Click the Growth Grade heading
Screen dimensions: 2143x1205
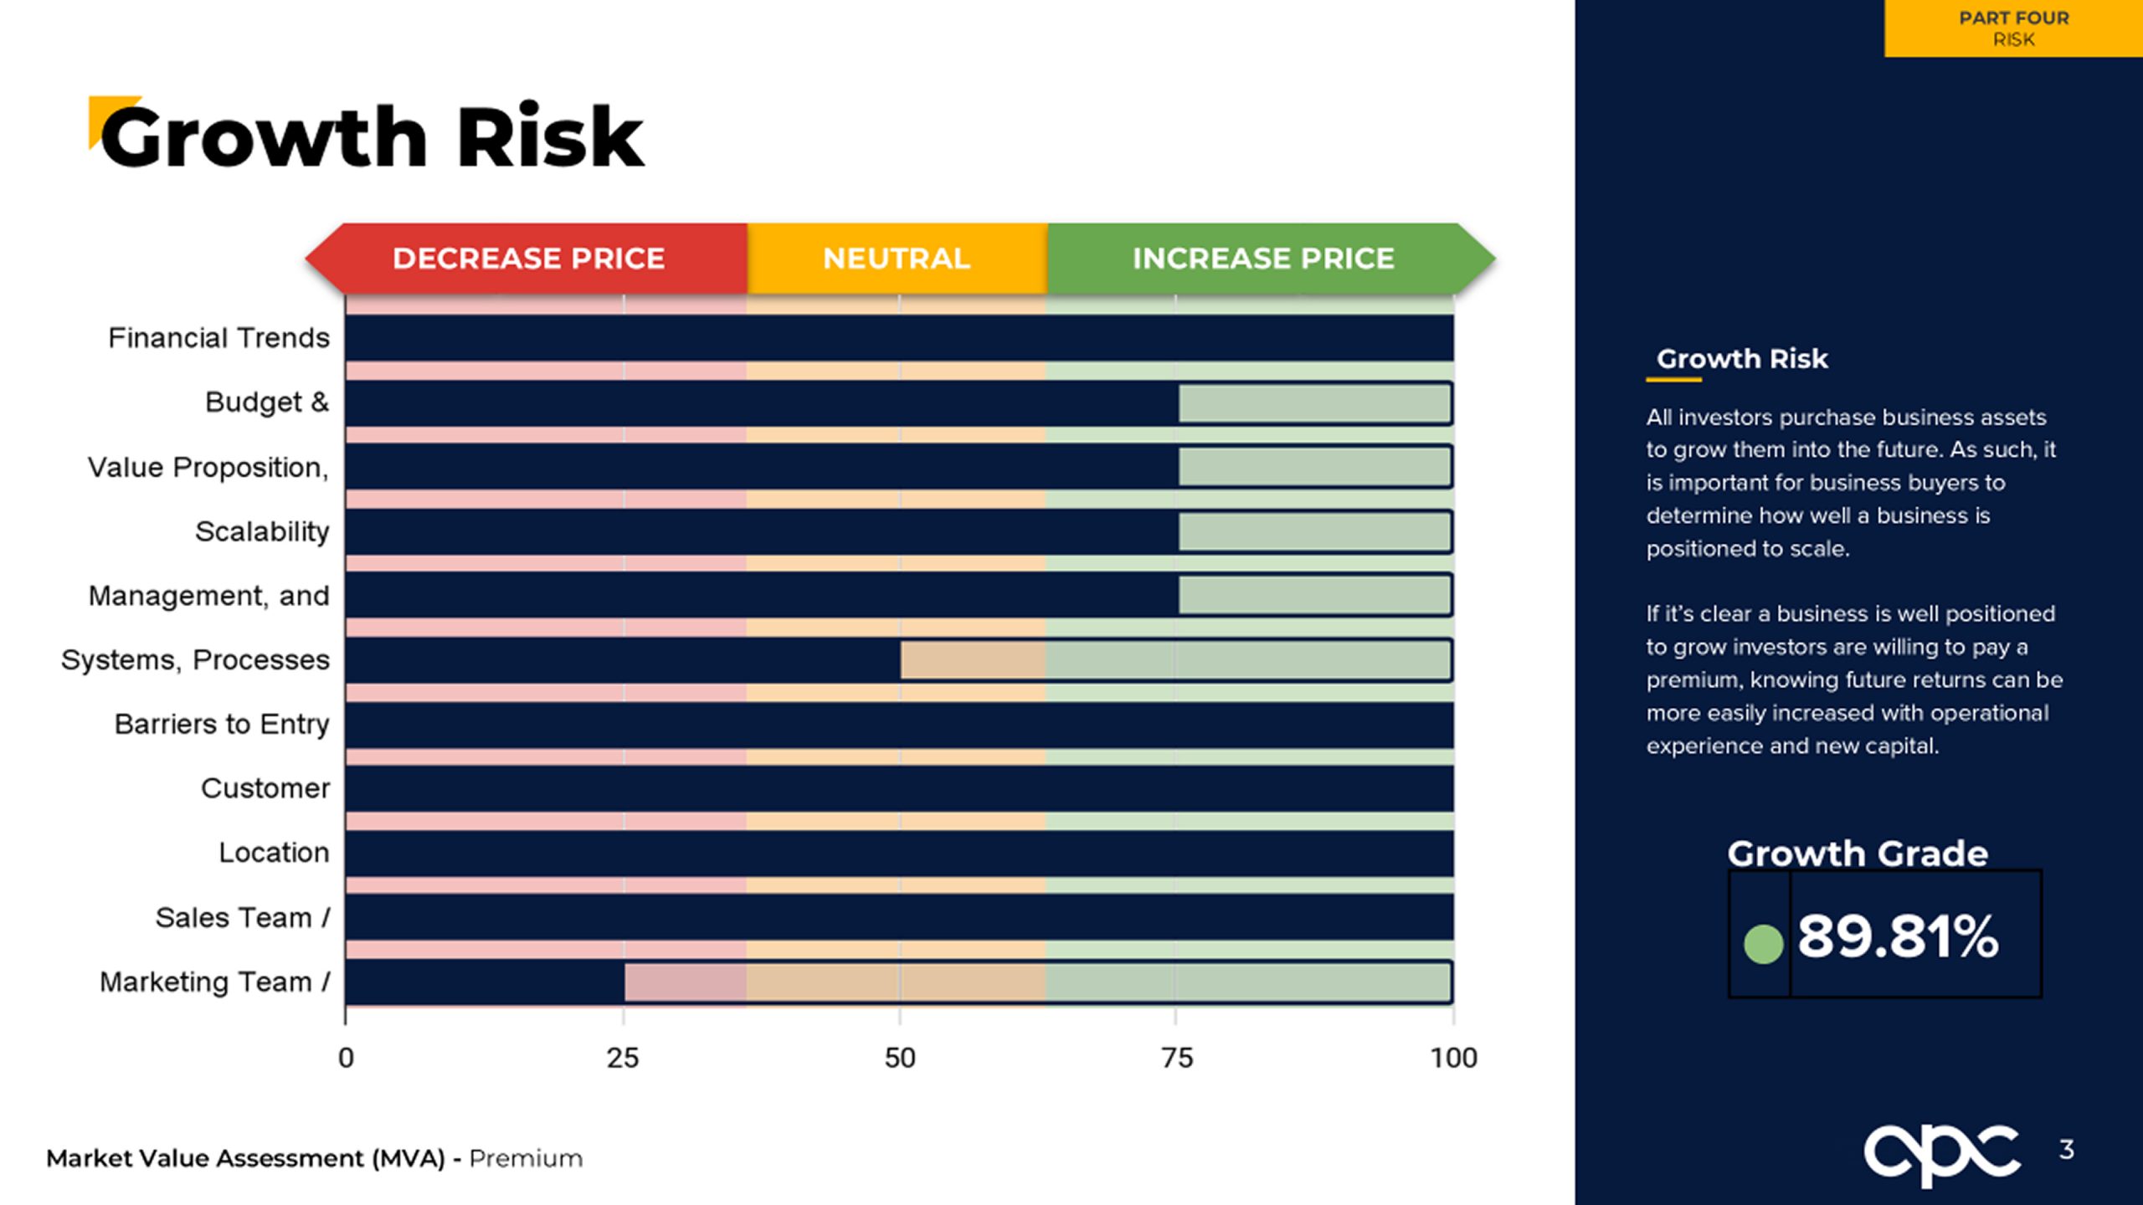[x=1858, y=854]
